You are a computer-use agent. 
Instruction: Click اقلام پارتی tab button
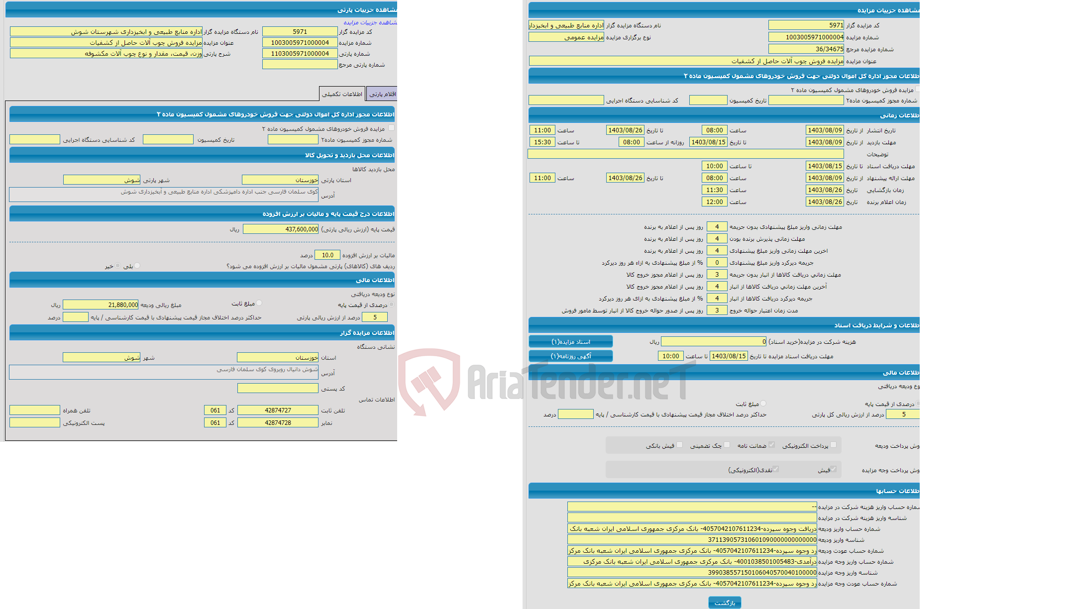pos(385,94)
